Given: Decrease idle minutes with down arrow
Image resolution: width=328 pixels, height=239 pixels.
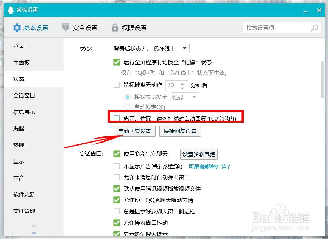Looking at the screenshot, I should tap(182, 88).
